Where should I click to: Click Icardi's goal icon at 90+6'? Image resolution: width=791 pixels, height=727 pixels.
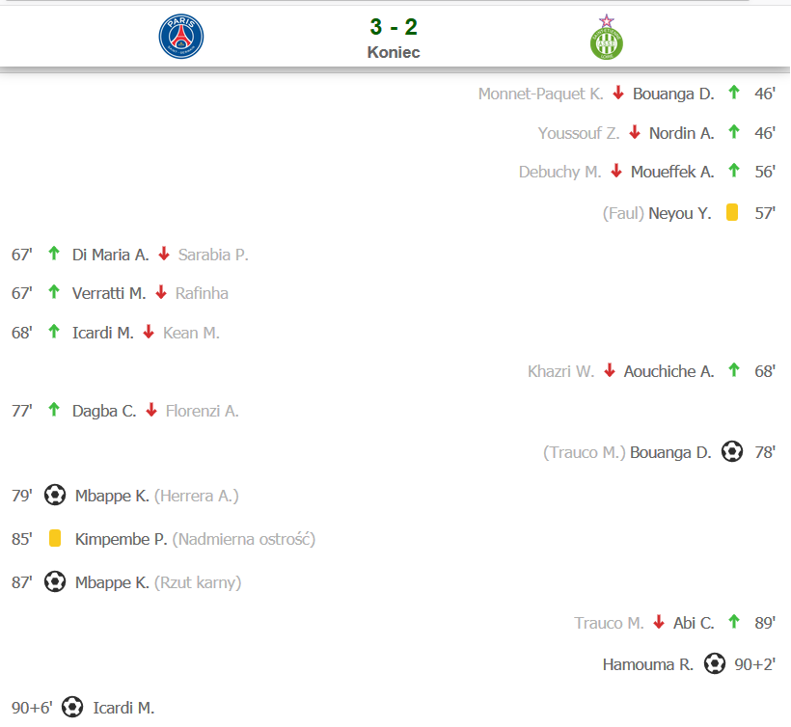[72, 707]
